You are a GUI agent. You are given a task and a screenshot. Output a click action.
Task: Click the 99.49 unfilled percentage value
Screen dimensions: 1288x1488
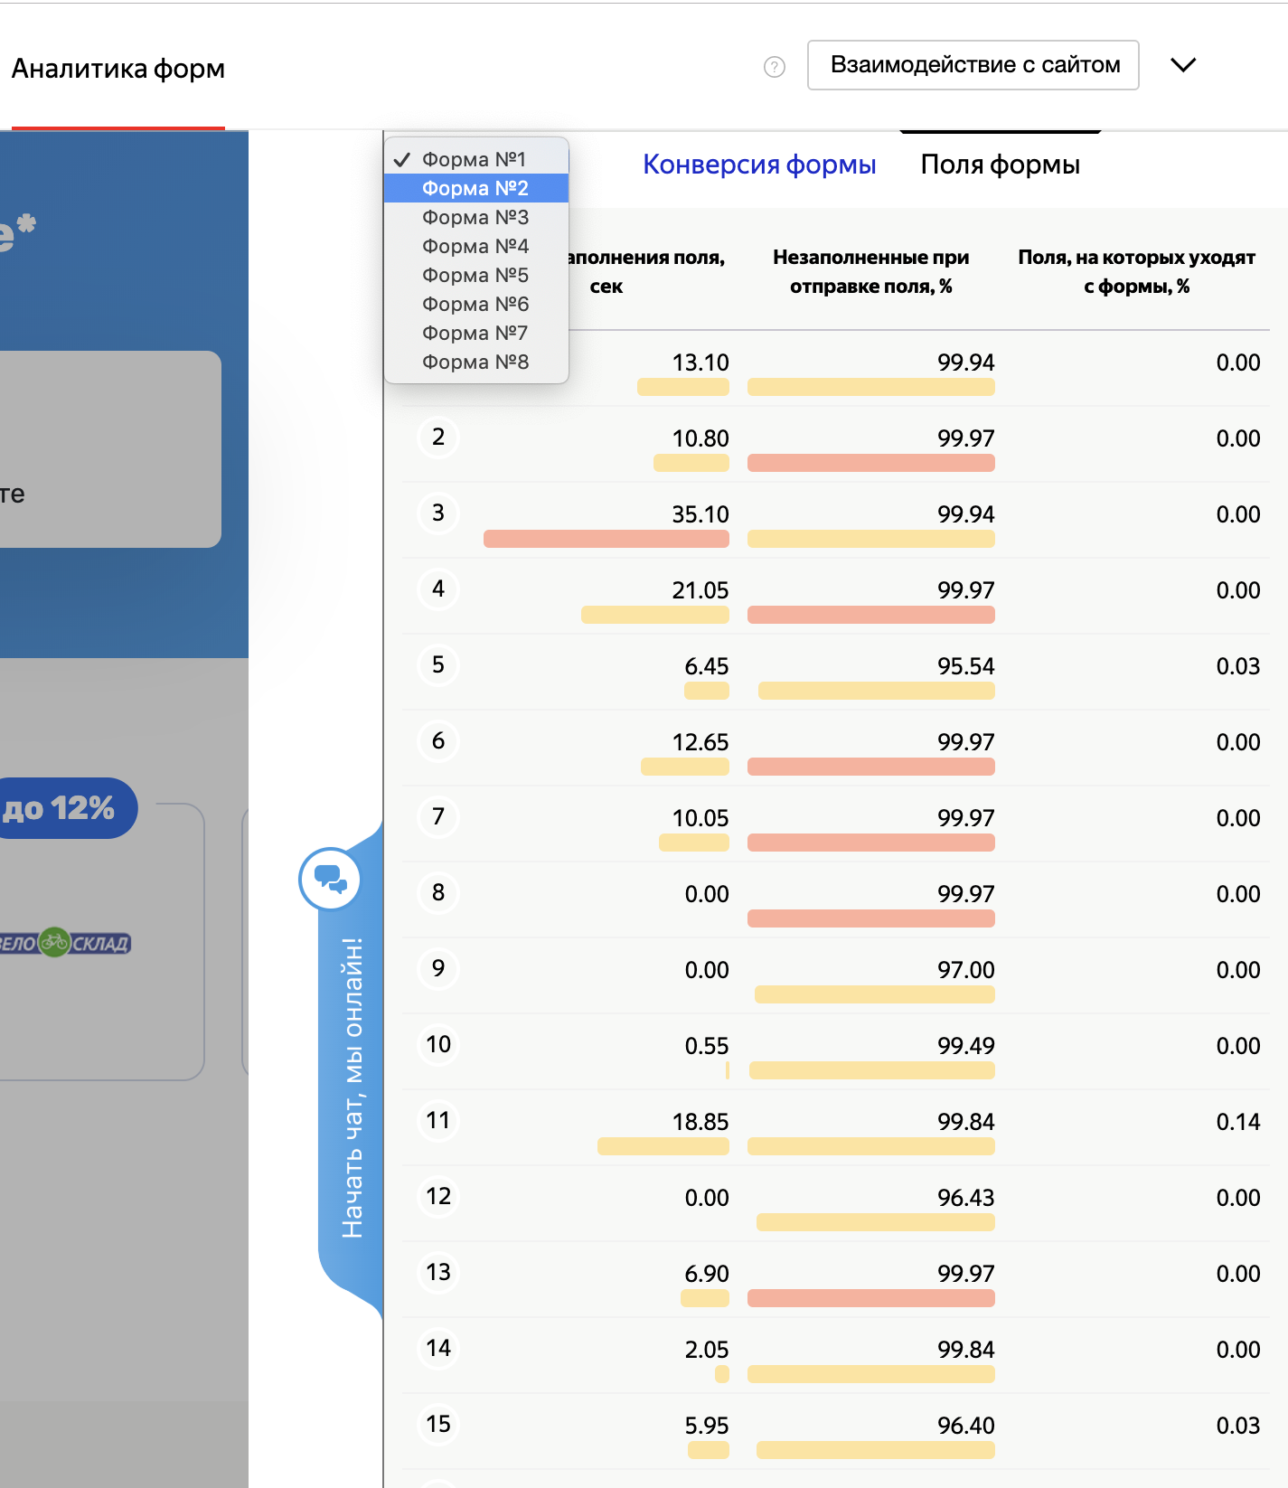coord(966,1046)
